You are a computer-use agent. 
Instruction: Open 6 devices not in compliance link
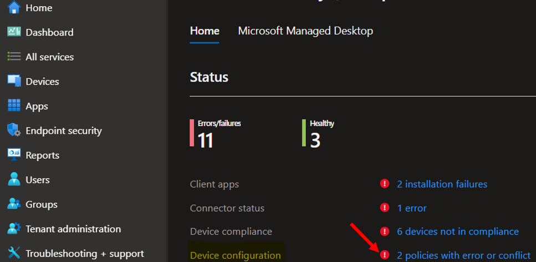click(458, 231)
